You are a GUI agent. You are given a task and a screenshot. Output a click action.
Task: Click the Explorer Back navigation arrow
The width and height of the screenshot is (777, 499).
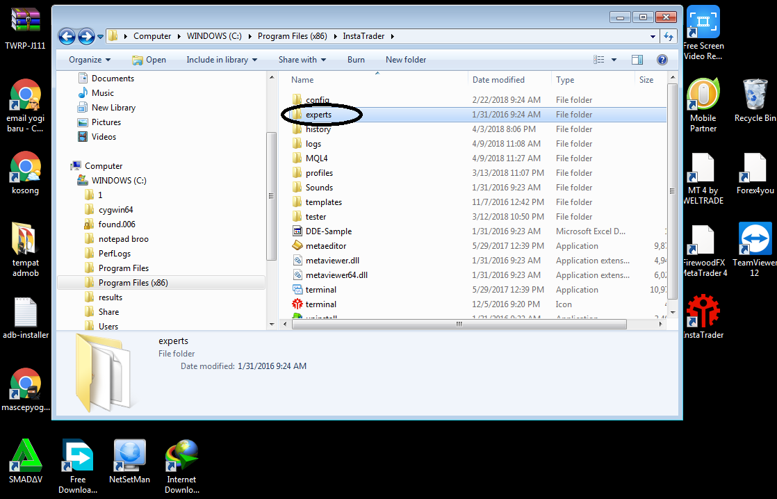coord(67,36)
